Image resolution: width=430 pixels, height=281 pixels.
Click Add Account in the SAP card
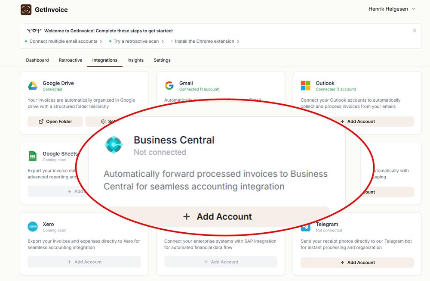pos(221,262)
